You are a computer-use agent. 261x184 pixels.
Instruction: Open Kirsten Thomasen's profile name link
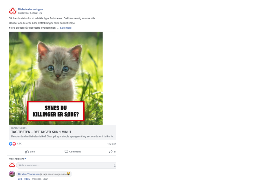tap(29, 174)
